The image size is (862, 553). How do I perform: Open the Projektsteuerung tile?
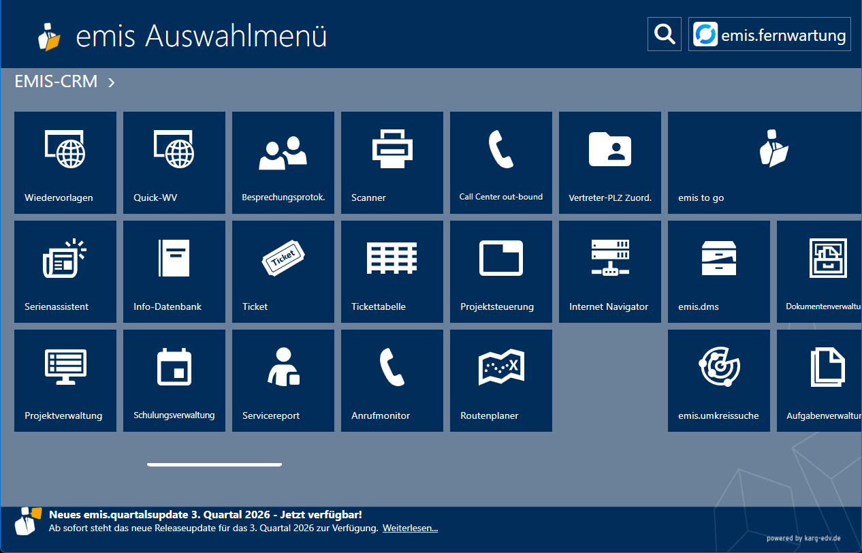pyautogui.click(x=501, y=272)
